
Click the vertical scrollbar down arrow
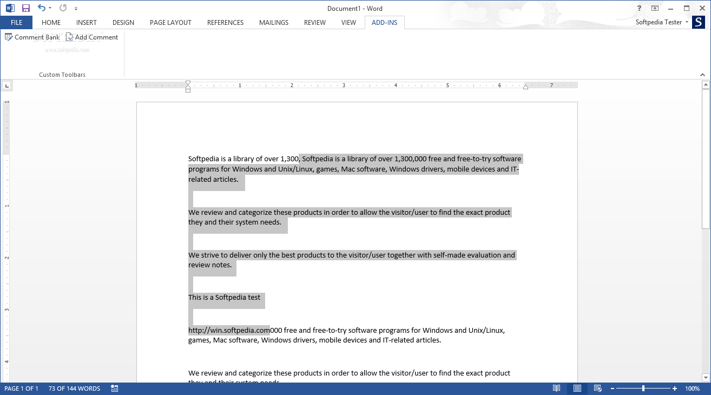[706, 377]
